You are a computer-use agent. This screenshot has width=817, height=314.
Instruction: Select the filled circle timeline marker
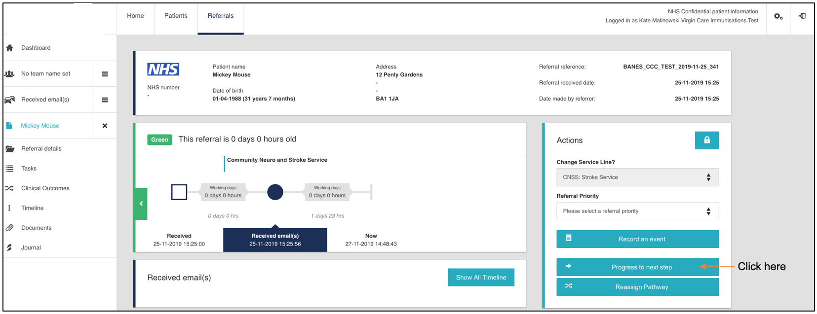coord(275,192)
